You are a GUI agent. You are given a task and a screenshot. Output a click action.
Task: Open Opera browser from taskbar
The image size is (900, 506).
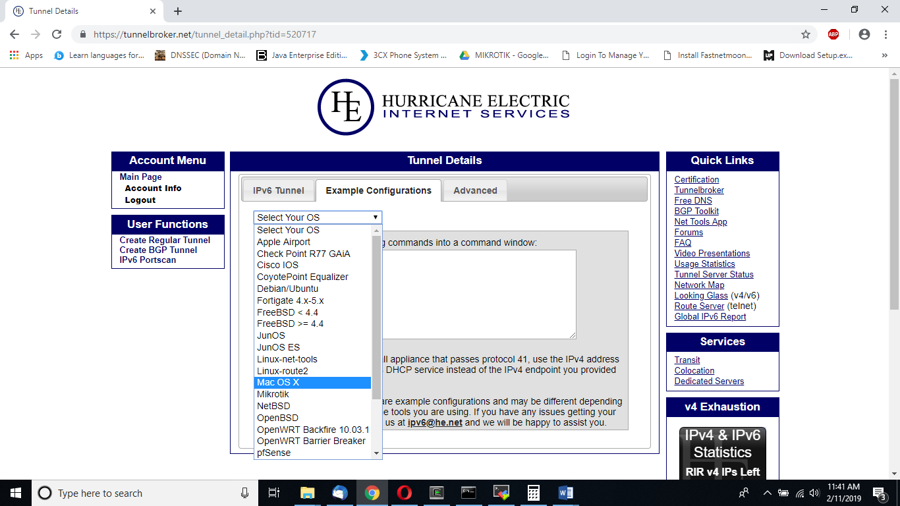coord(405,493)
